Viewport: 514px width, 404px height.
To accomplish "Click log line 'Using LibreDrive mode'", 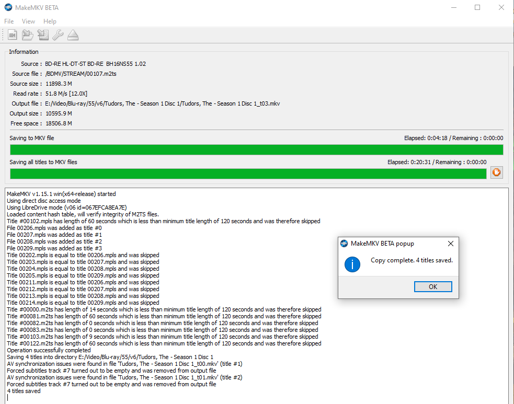I will pos(67,207).
